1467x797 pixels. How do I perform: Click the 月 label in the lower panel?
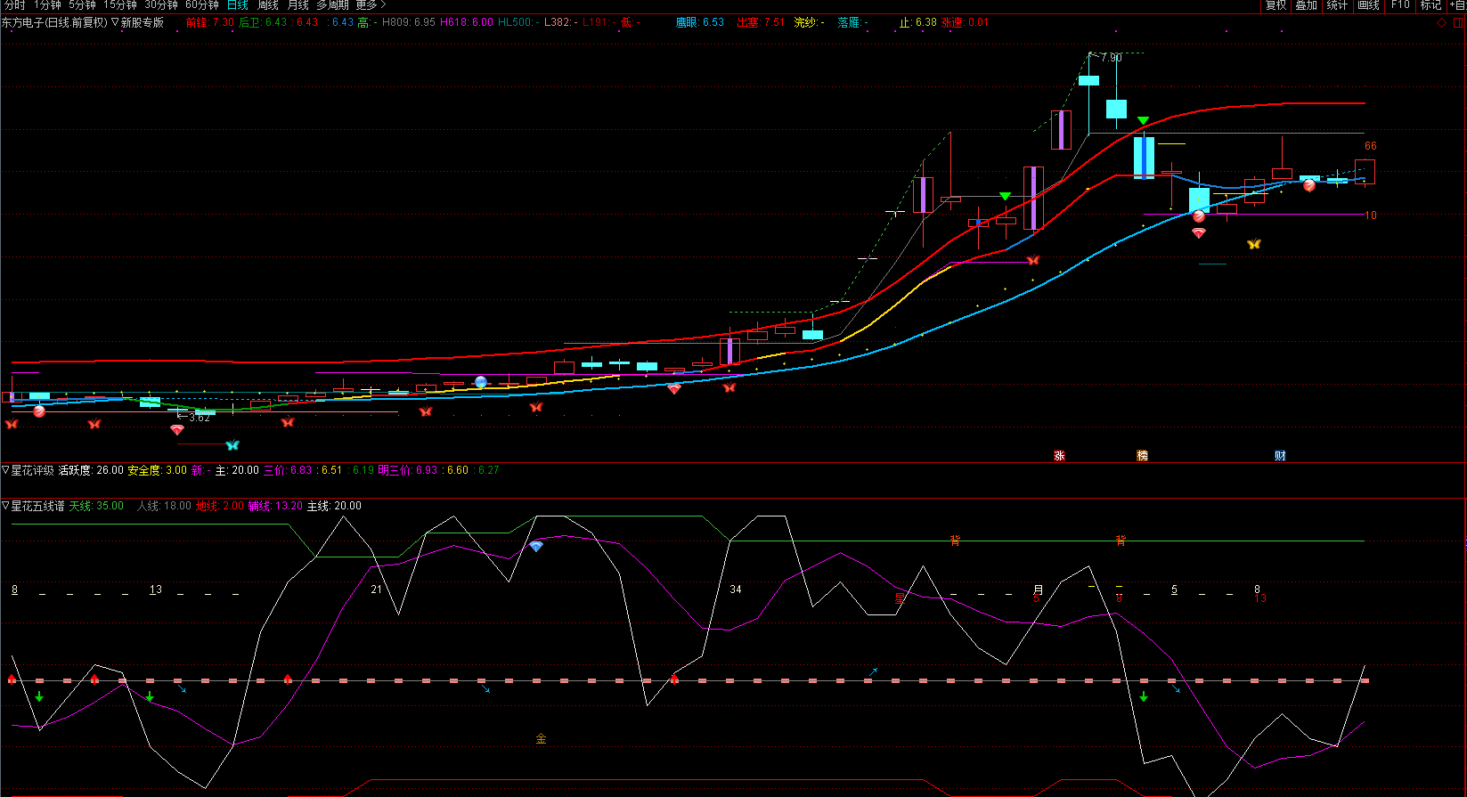point(1038,590)
